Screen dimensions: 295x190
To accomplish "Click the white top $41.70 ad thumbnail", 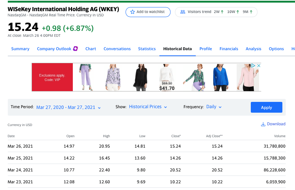I will point(167,77).
